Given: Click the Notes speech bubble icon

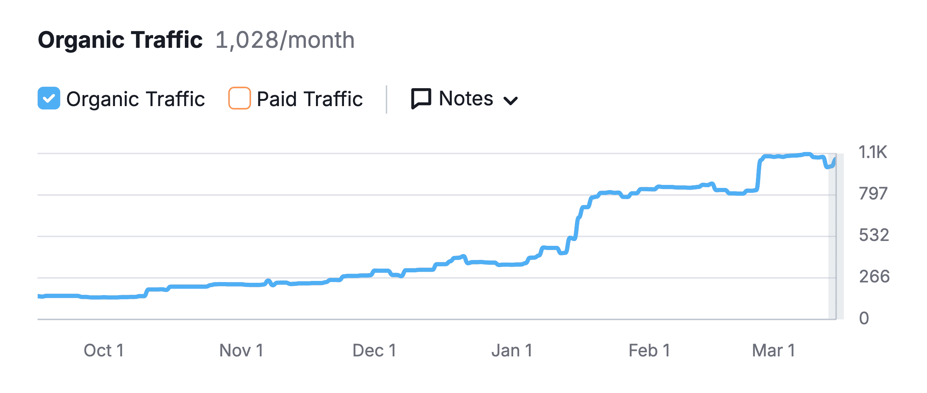Looking at the screenshot, I should 421,99.
